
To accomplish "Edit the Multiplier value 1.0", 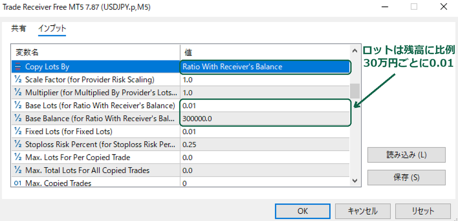I will click(265, 93).
